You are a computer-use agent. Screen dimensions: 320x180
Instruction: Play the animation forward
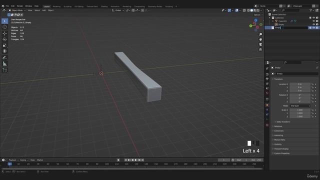click(135, 160)
